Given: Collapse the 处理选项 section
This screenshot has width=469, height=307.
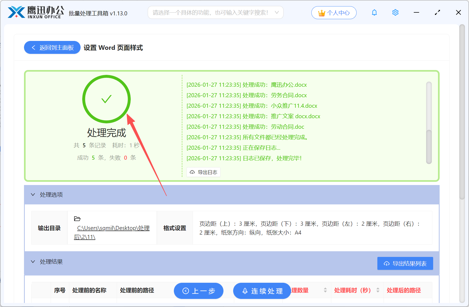Looking at the screenshot, I should [x=33, y=194].
